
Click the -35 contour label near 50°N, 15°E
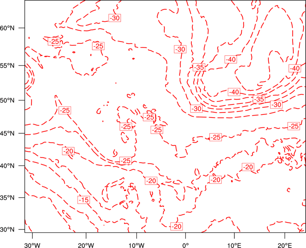coord(259,99)
